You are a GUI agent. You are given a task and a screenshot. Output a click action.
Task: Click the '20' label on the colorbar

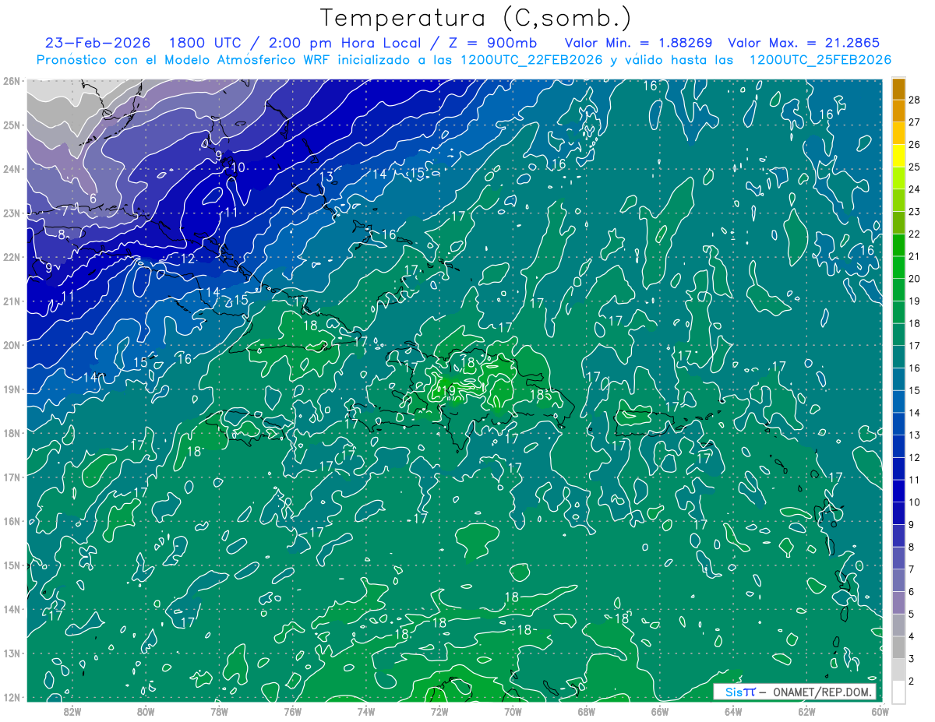(915, 278)
